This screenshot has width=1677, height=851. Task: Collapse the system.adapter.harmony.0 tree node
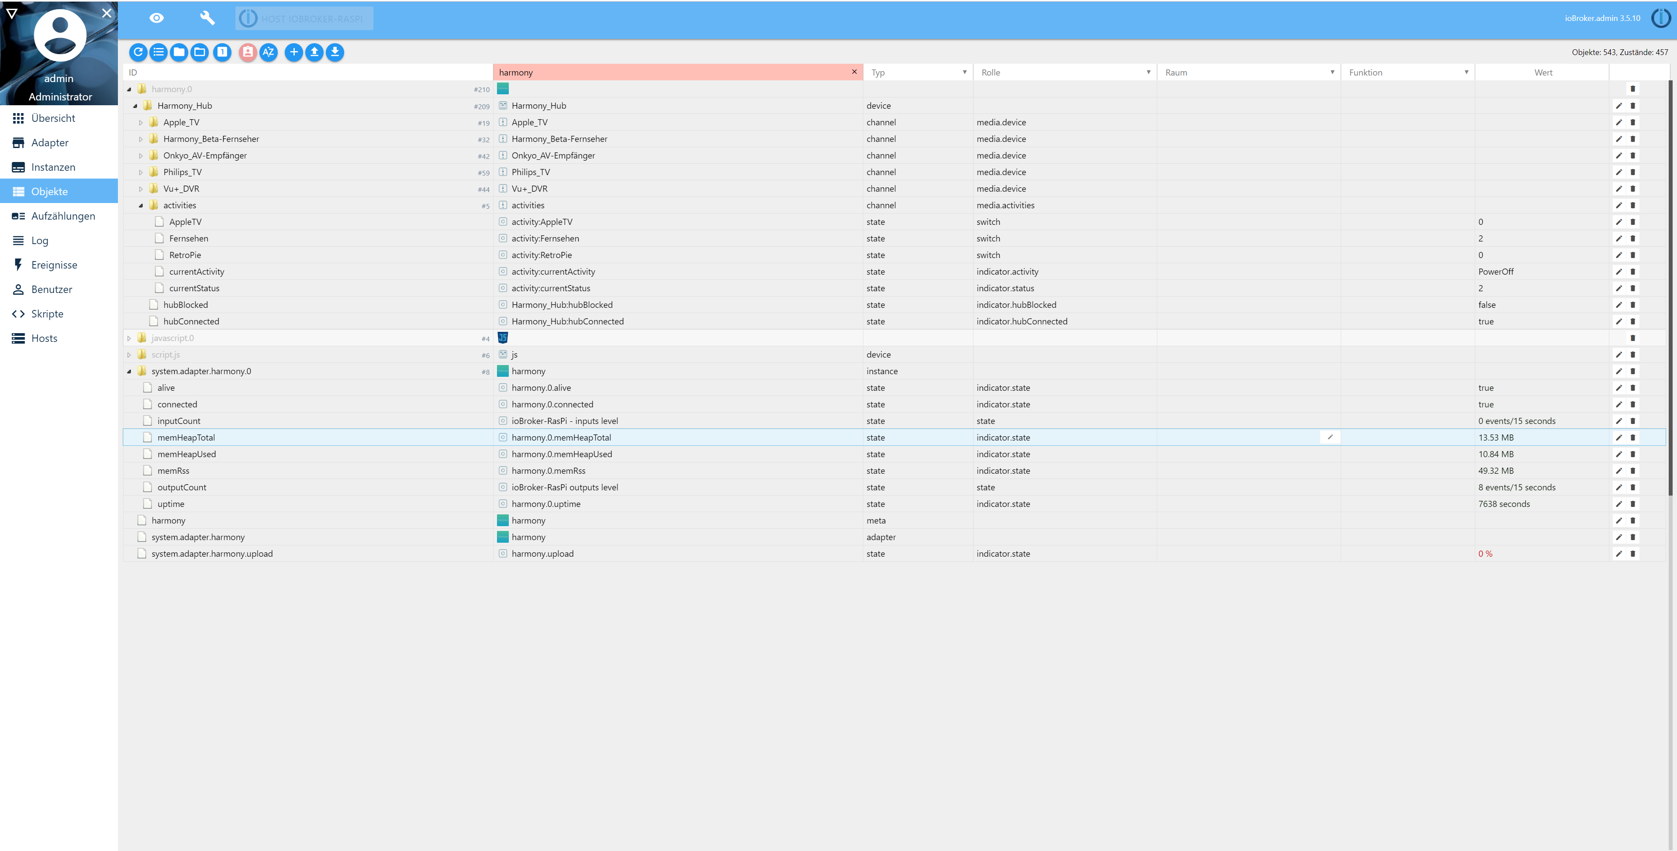pyautogui.click(x=129, y=372)
